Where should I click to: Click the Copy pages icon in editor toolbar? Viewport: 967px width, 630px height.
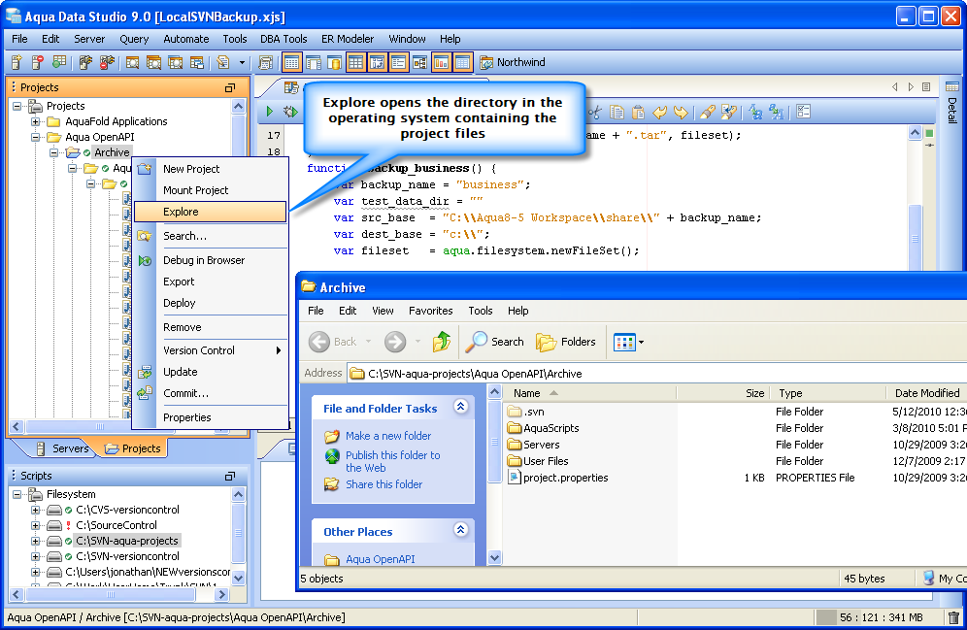(617, 113)
